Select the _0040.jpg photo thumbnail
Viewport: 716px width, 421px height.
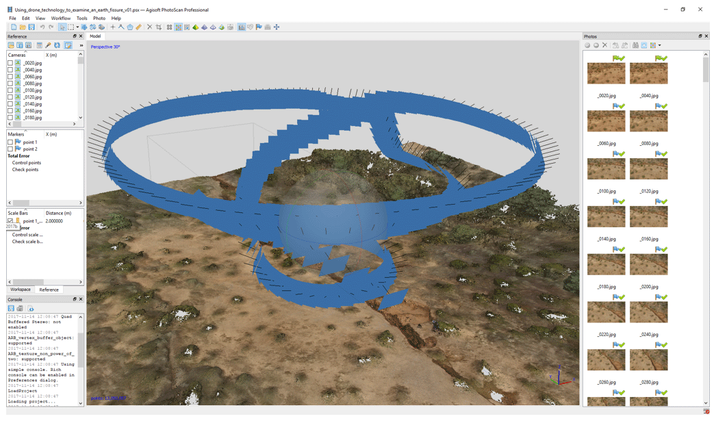click(x=648, y=74)
